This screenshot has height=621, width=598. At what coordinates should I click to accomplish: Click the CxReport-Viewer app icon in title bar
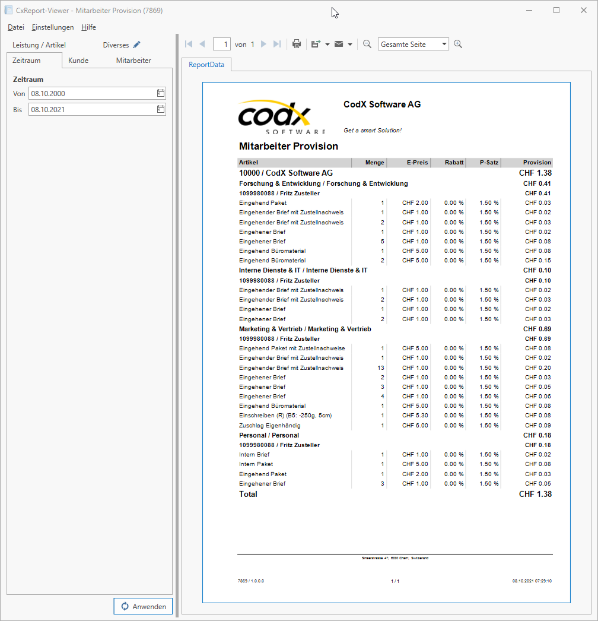[x=8, y=10]
